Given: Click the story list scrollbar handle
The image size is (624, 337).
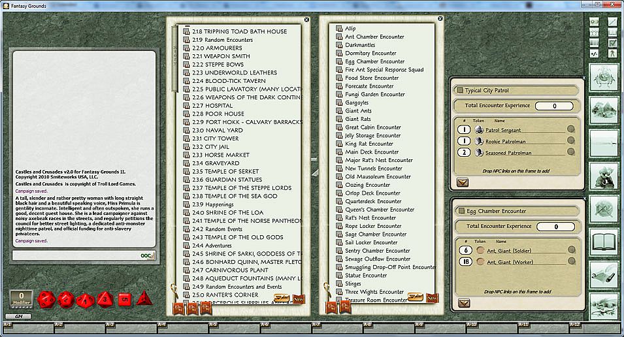Looking at the screenshot, I should [x=174, y=59].
